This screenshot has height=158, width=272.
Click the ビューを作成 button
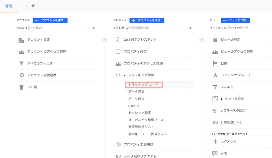(x=235, y=20)
